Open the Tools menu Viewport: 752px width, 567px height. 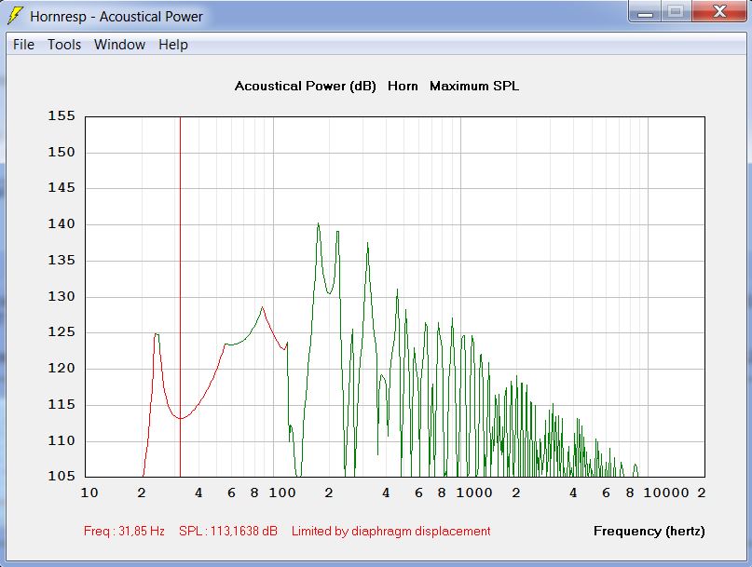64,45
